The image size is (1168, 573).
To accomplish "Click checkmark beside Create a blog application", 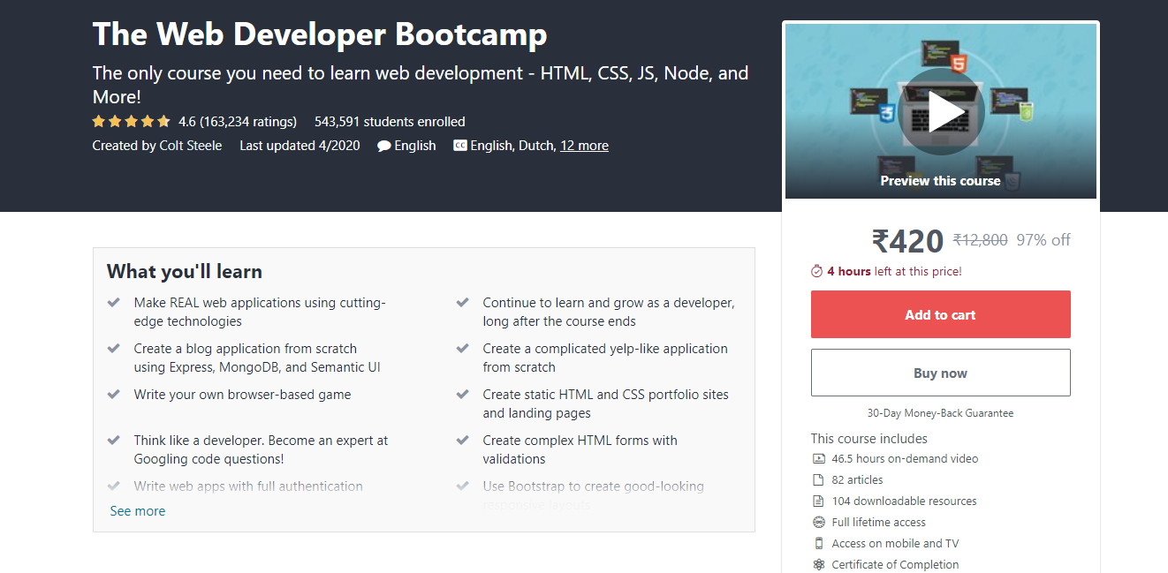I will click(x=114, y=348).
